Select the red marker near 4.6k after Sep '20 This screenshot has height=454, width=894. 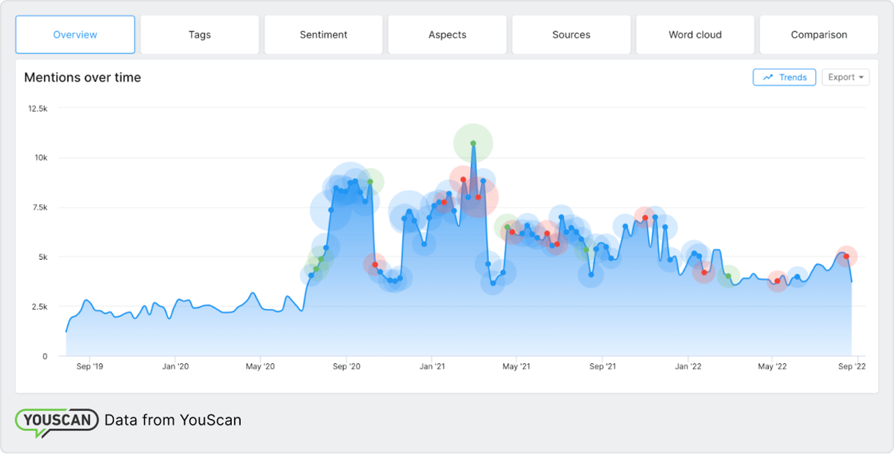[x=375, y=265]
